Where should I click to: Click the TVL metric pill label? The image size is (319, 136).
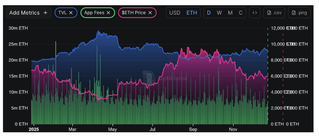62,13
